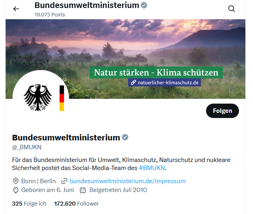This screenshot has width=253, height=214.
Task: Click the link chain icon
Action: pyautogui.click(x=64, y=181)
